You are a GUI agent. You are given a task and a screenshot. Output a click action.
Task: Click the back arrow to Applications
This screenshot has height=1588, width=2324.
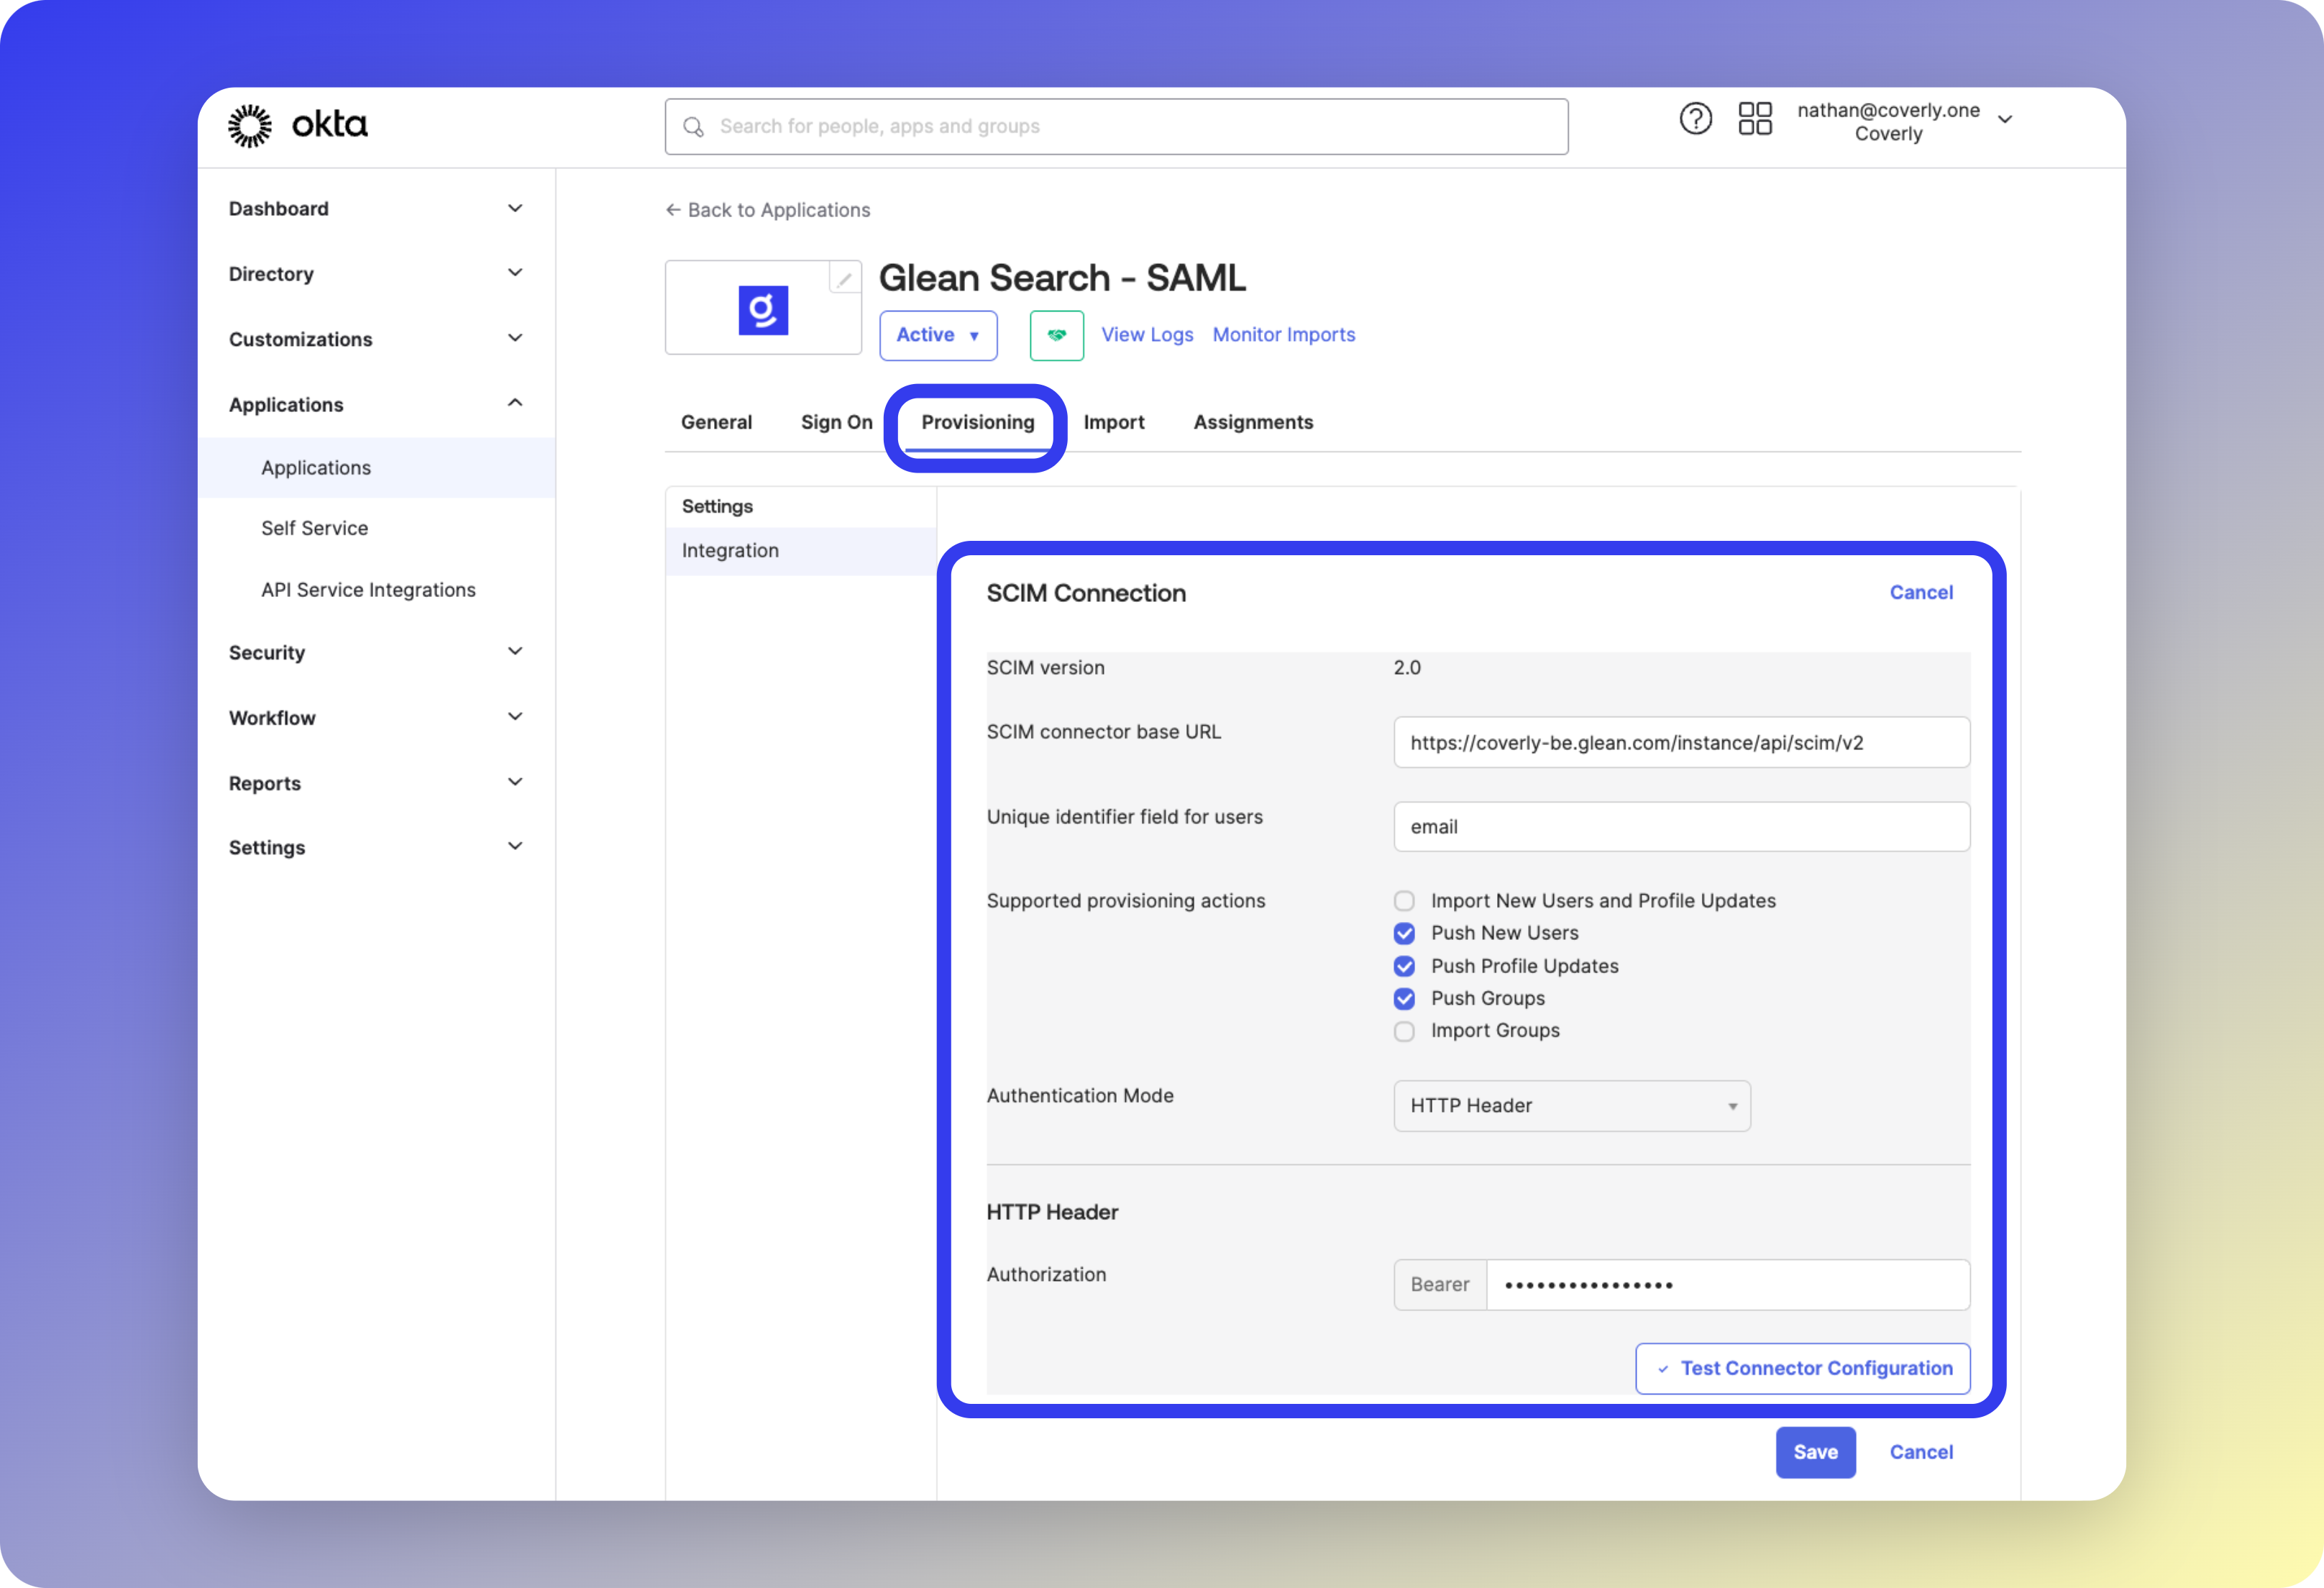point(673,210)
